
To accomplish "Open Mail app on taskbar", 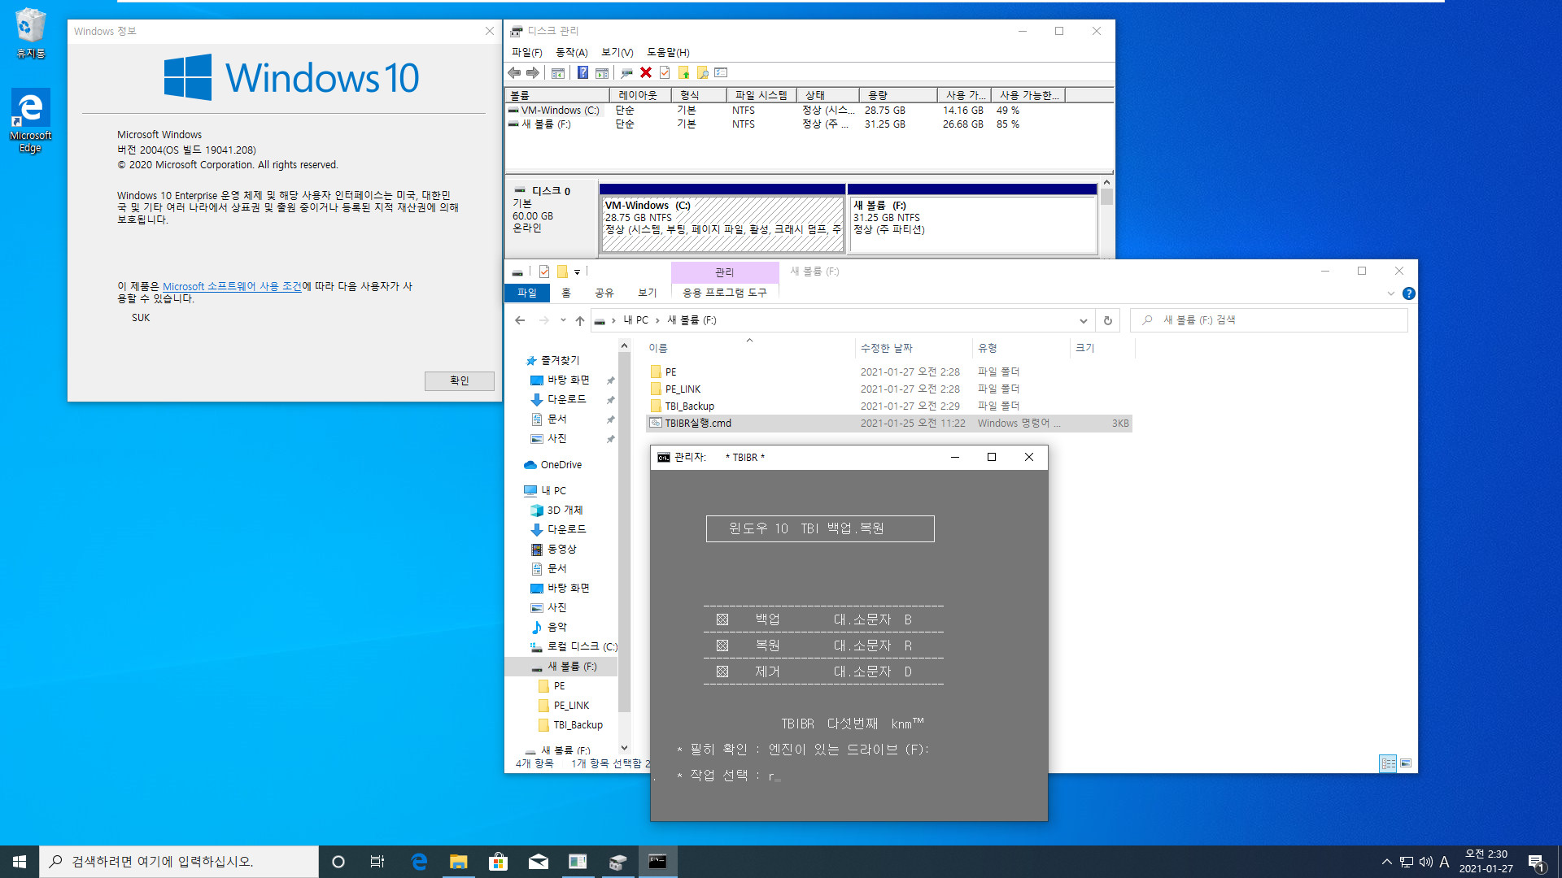I will click(x=538, y=862).
